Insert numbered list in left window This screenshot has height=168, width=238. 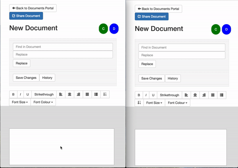coord(105,94)
